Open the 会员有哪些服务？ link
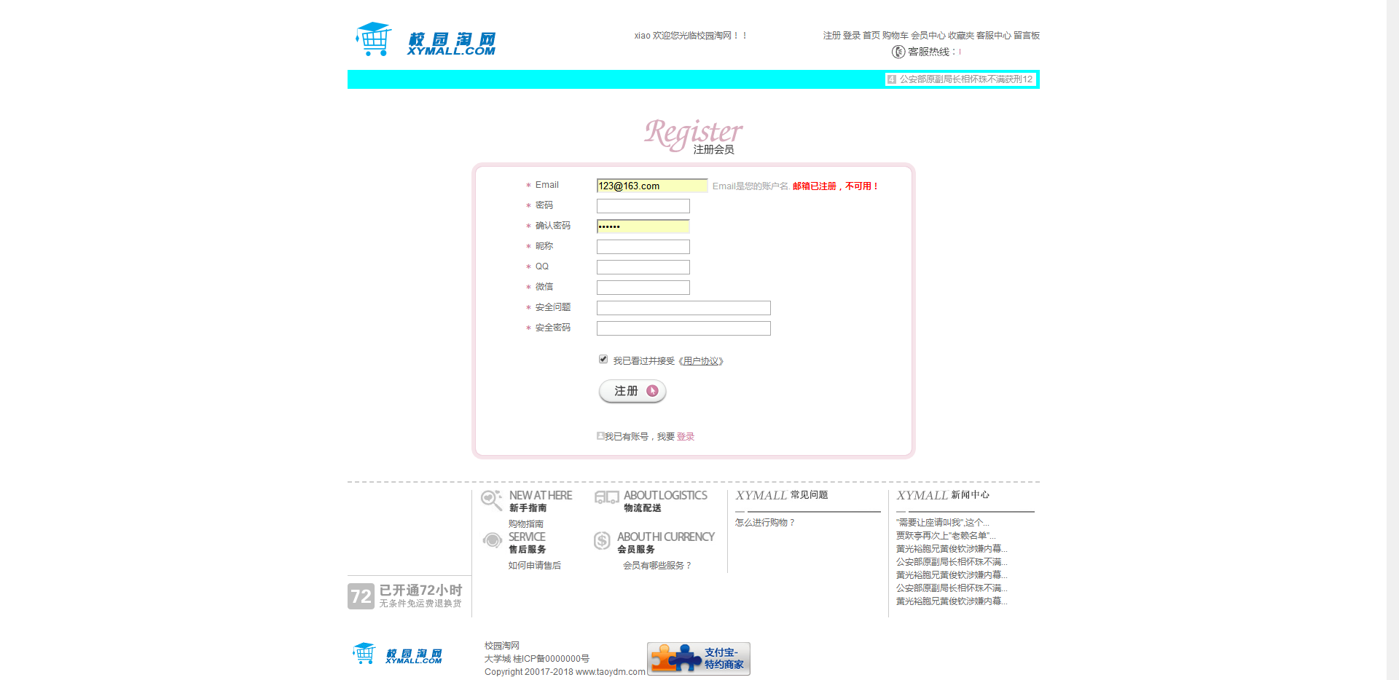1399x680 pixels. [657, 566]
